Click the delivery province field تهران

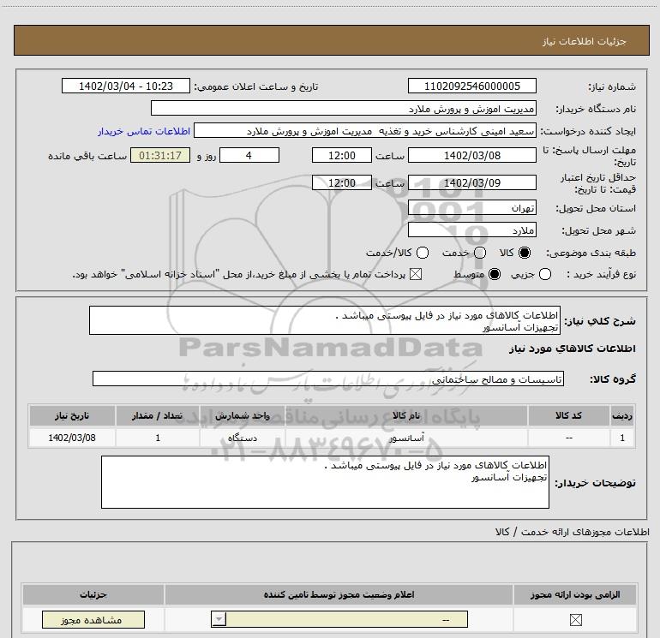pos(471,208)
